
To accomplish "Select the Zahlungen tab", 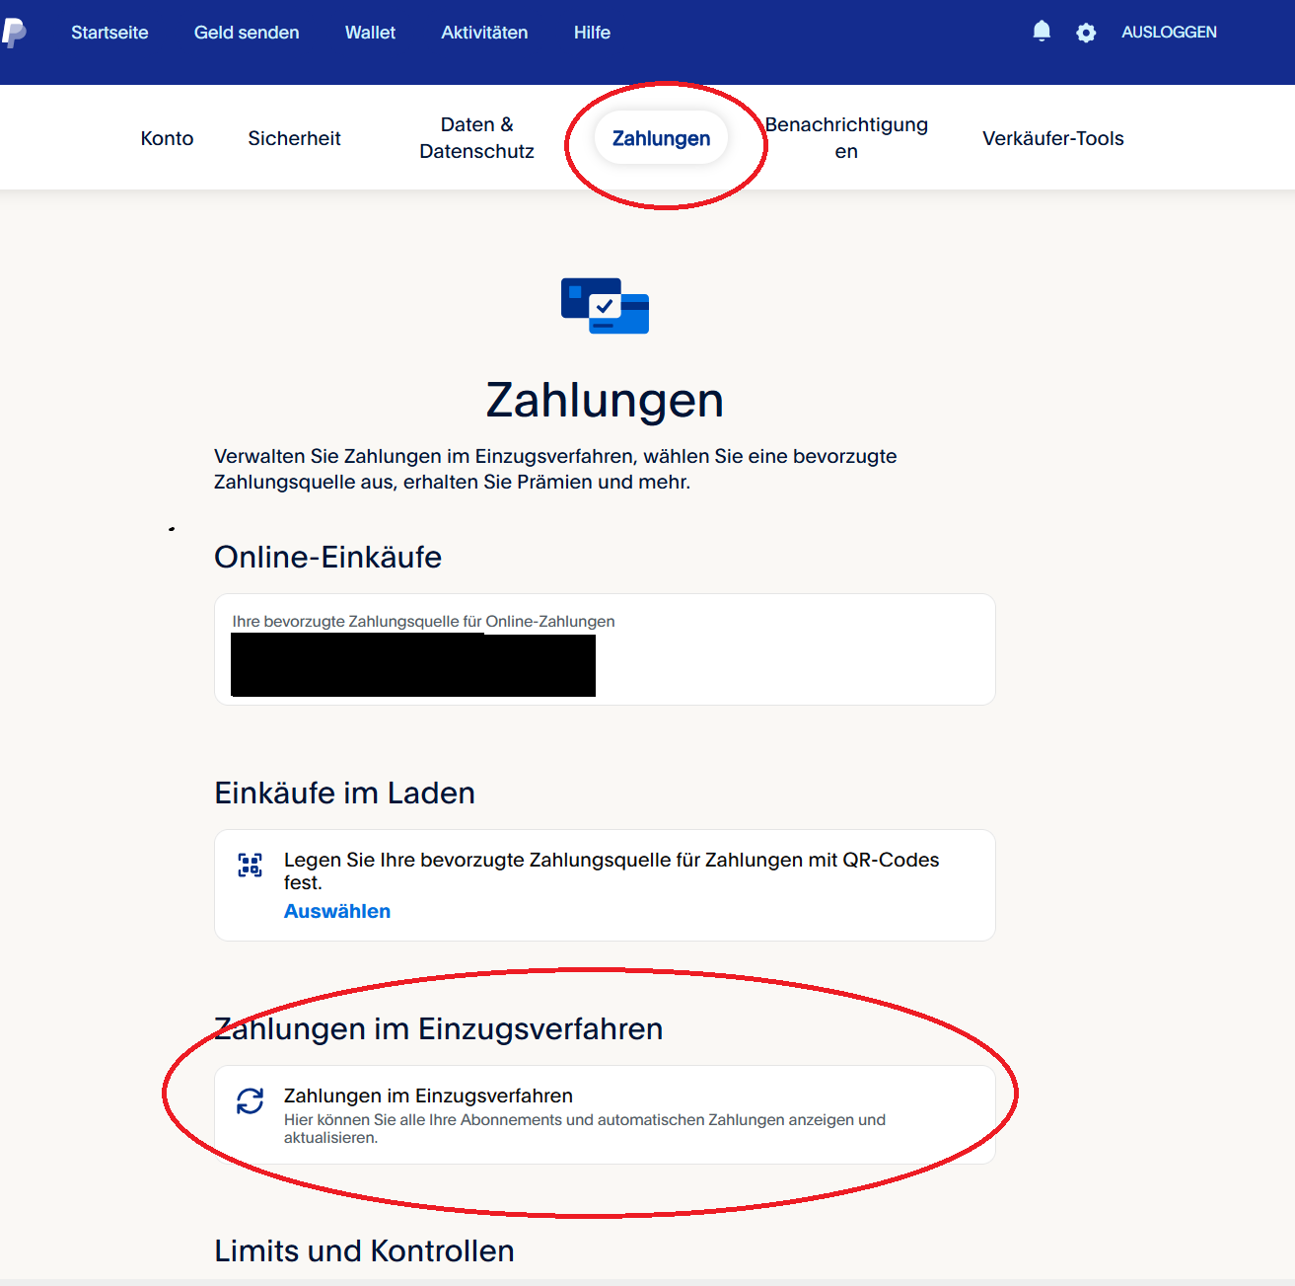I will 661,138.
